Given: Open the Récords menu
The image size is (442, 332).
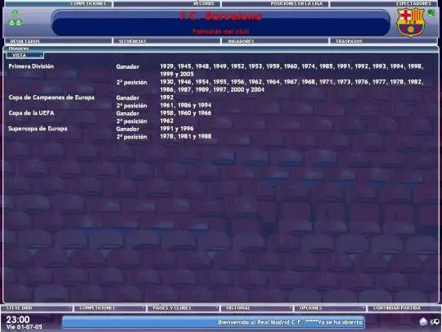Looking at the screenshot, I should pyautogui.click(x=168, y=3).
